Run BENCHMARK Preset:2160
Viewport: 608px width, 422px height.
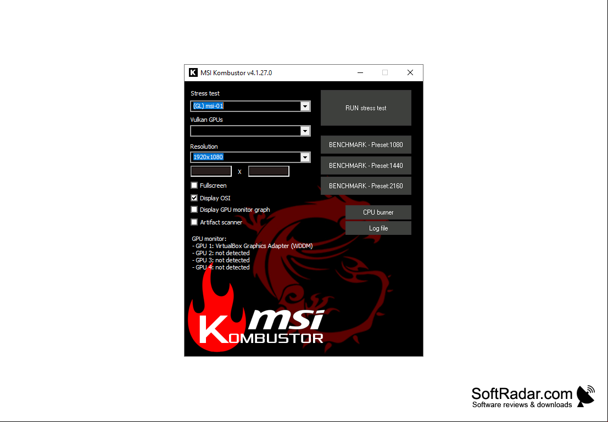pyautogui.click(x=366, y=186)
